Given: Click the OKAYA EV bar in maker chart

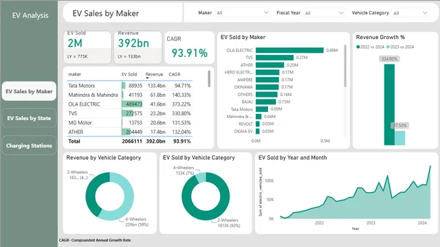Looking at the screenshot, I should pyautogui.click(x=258, y=131).
